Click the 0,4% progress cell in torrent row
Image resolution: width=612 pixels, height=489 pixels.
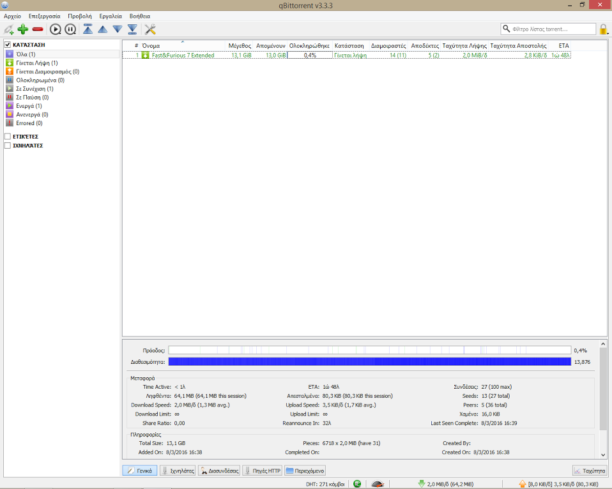click(x=310, y=56)
